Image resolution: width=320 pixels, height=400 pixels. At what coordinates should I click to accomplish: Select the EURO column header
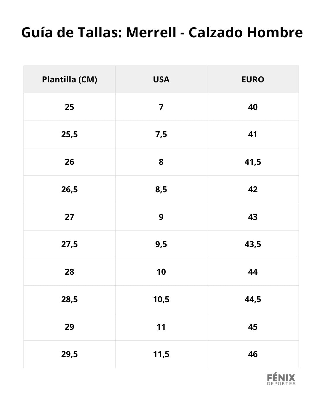253,79
